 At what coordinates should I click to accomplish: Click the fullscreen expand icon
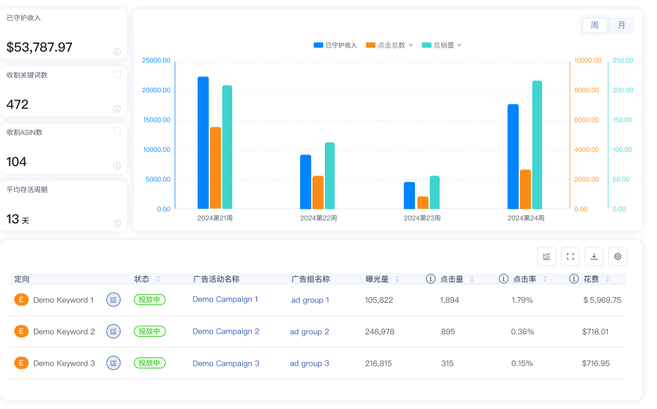point(571,256)
